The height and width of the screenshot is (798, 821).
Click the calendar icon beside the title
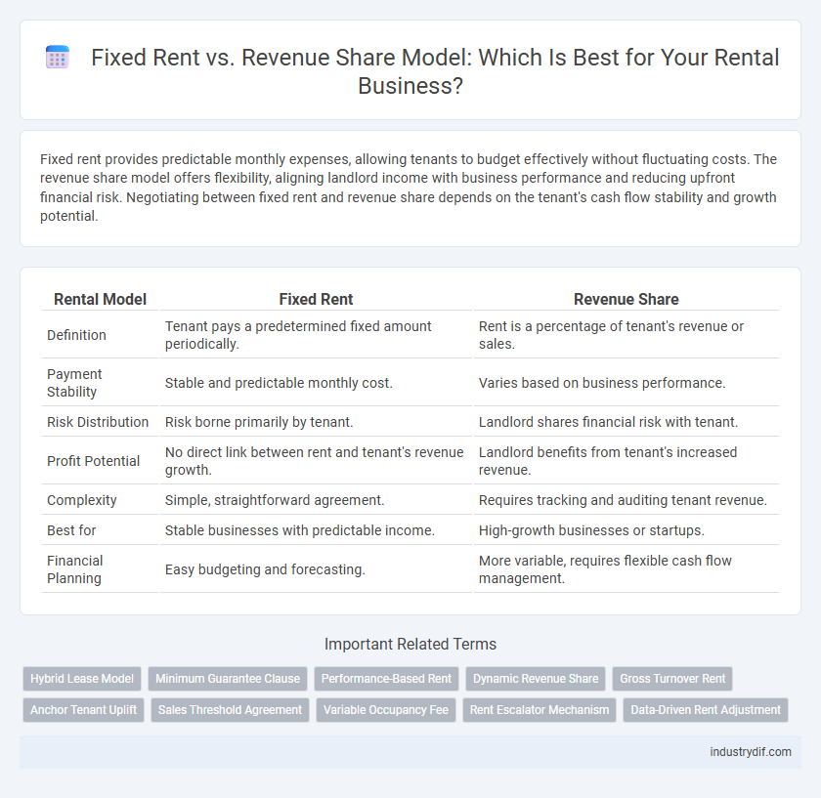tap(58, 57)
